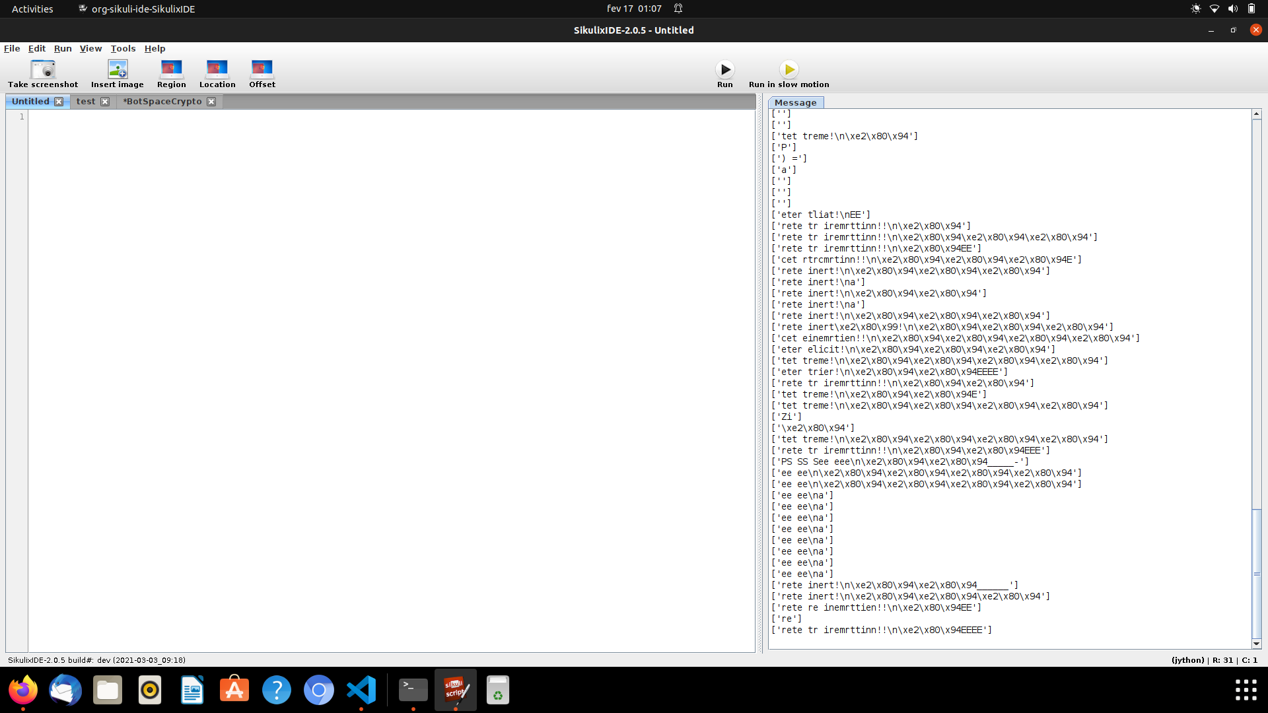Click the Insert image tool
Screen dimensions: 1268x713
coord(117,73)
